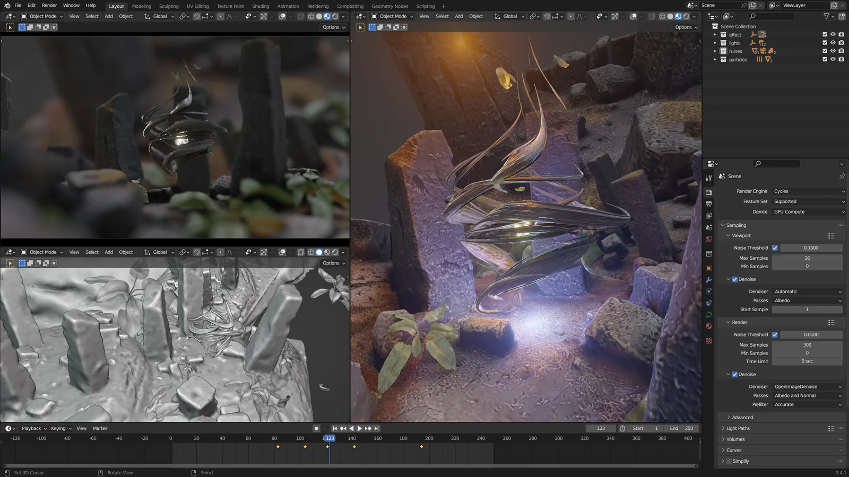Viewport: 849px width, 477px height.
Task: Click the Max Samples slider set to 300
Action: 807,344
